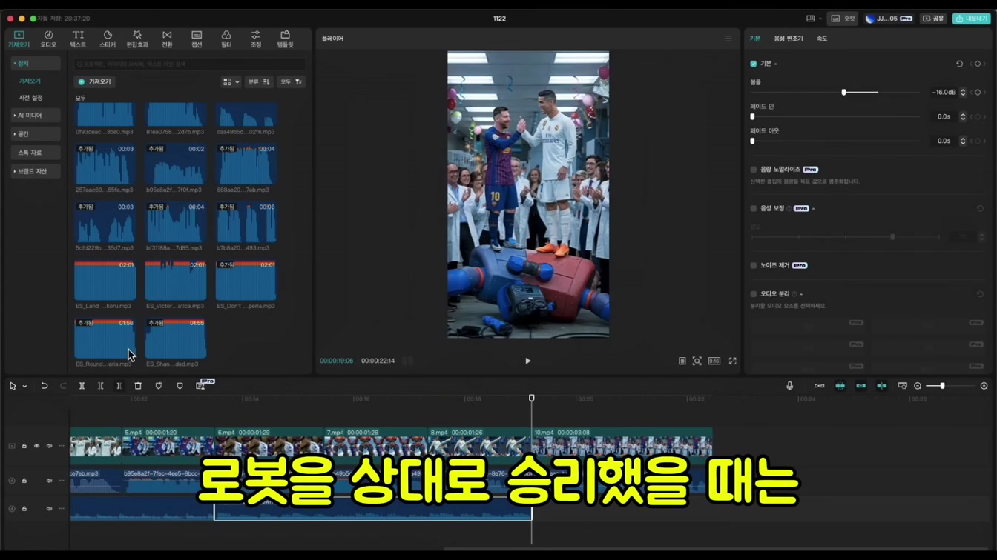The width and height of the screenshot is (997, 560).
Task: Open the player panel menu icon
Action: 728,39
